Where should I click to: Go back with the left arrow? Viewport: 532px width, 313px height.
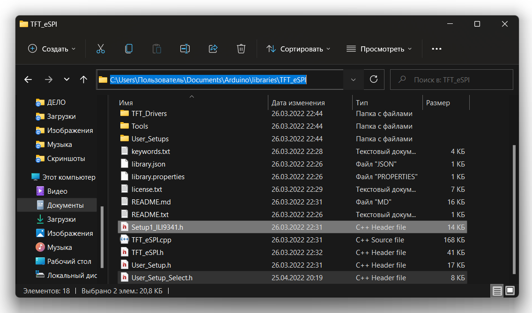(x=28, y=80)
